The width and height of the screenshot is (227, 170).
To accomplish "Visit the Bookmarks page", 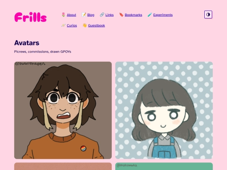I will click(x=133, y=15).
